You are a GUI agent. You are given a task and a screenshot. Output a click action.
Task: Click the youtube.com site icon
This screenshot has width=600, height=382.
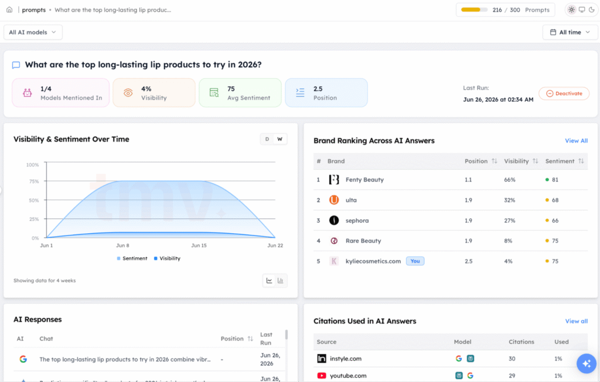pyautogui.click(x=322, y=376)
